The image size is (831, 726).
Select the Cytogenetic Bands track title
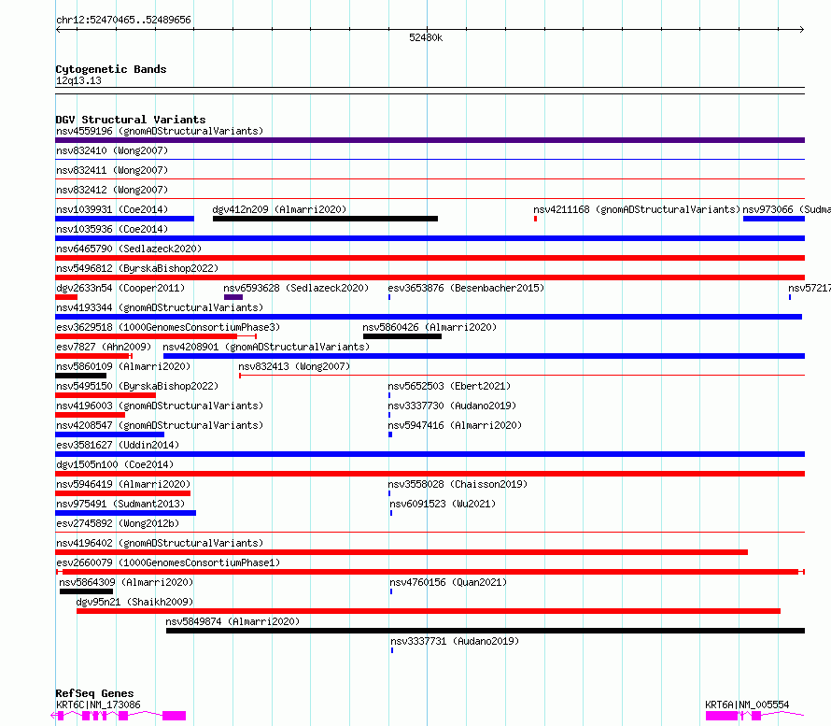(111, 69)
